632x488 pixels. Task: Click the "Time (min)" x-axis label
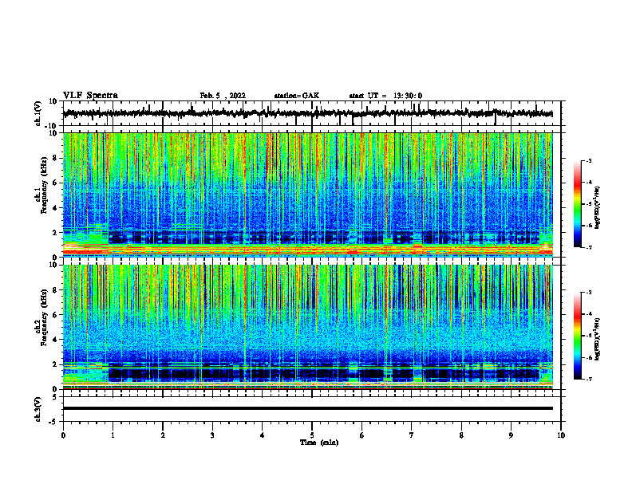[319, 443]
